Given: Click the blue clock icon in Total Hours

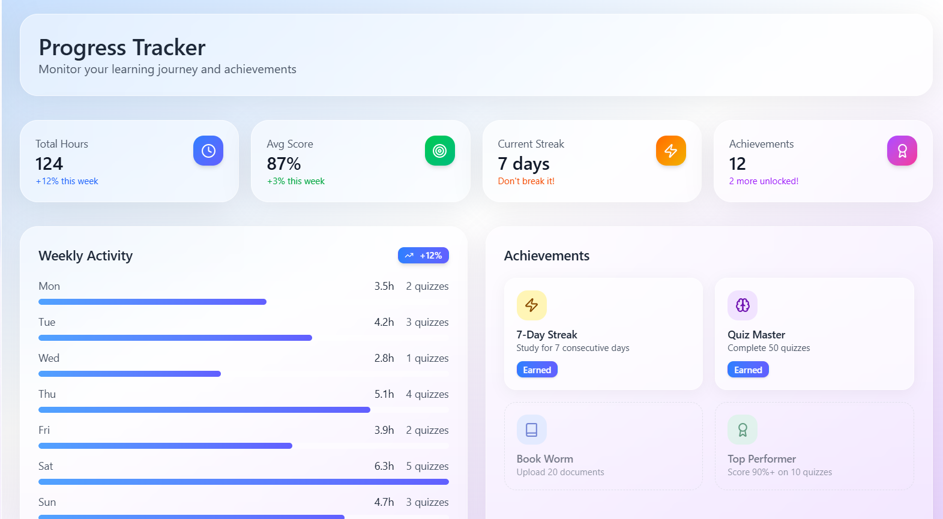Looking at the screenshot, I should click(x=208, y=151).
